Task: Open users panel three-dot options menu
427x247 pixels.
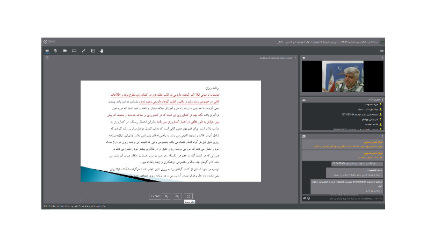Action: pos(382,100)
